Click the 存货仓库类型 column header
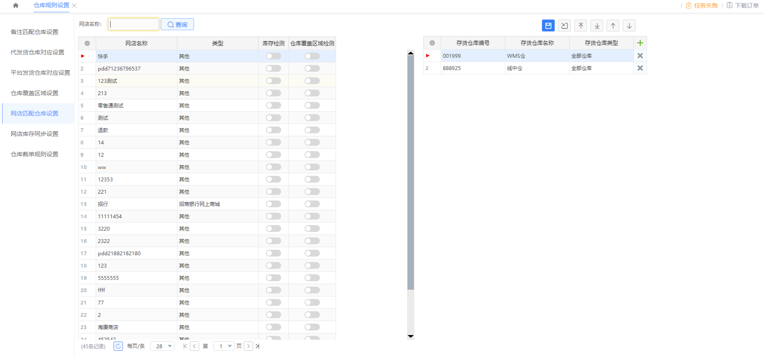Image resolution: width=764 pixels, height=361 pixels. pyautogui.click(x=602, y=43)
